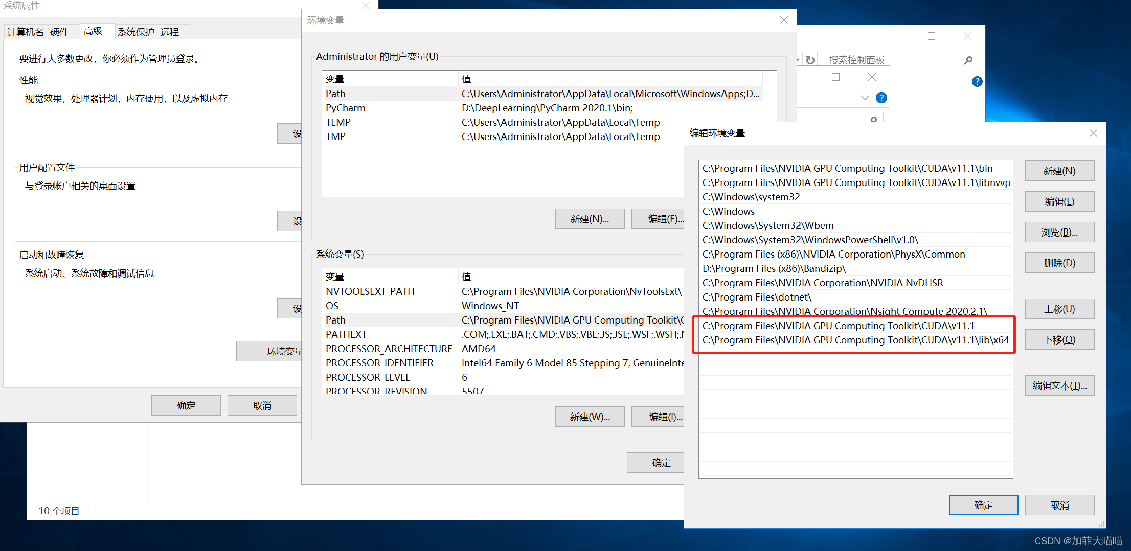Image resolution: width=1131 pixels, height=551 pixels.
Task: Select user variable TMP row
Action: coord(504,136)
